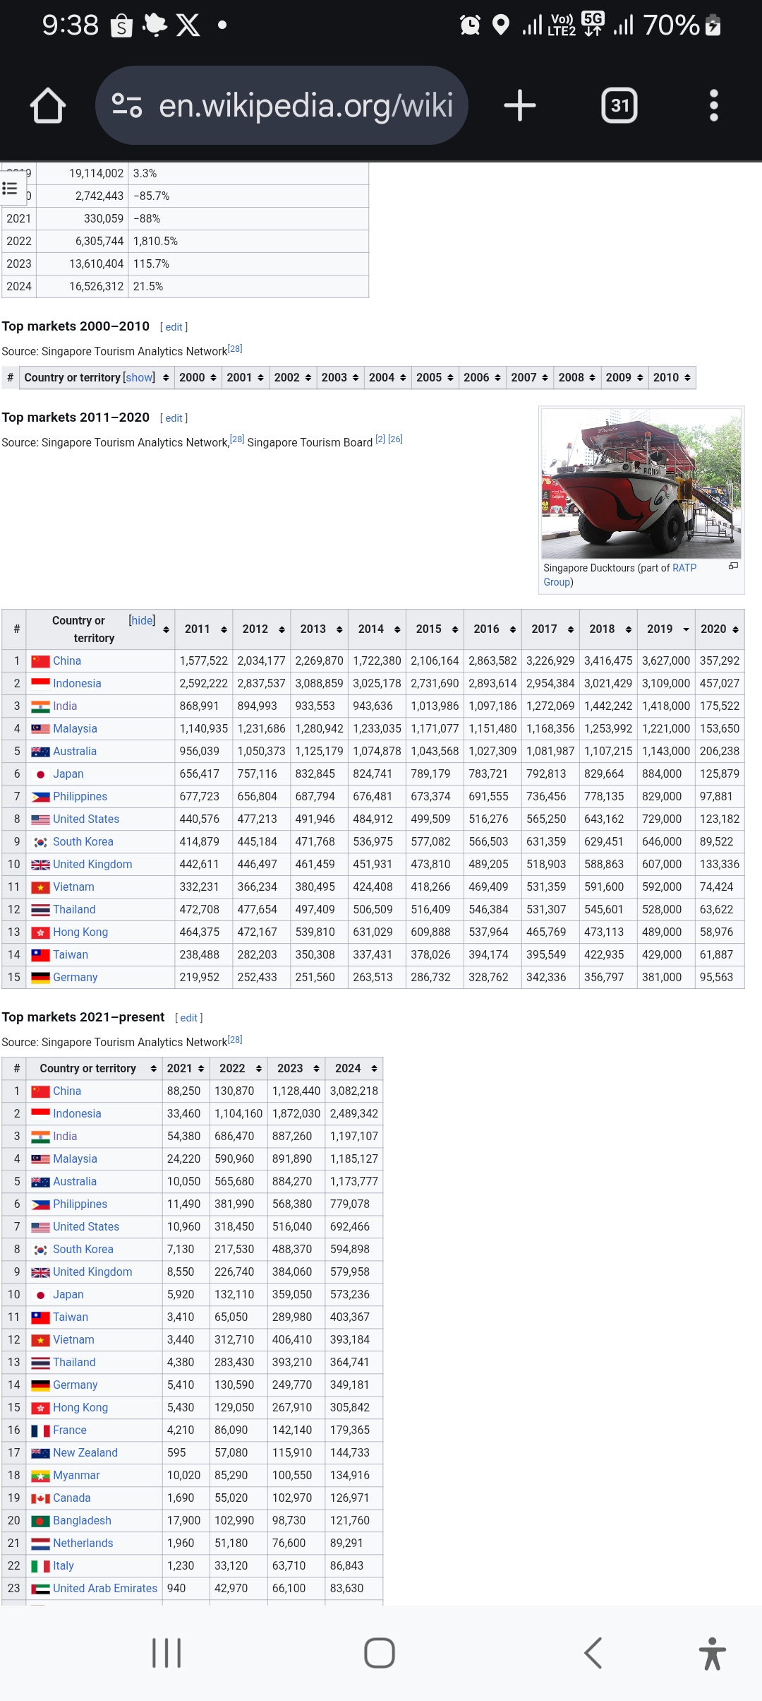Show the collapsed country column in 2000–2010 table
This screenshot has height=1701, width=762.
(139, 378)
